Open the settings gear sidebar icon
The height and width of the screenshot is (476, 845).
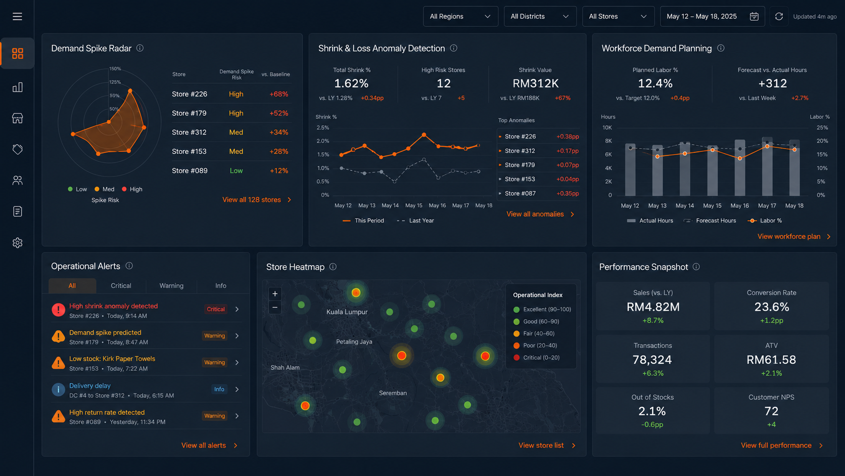(x=18, y=243)
